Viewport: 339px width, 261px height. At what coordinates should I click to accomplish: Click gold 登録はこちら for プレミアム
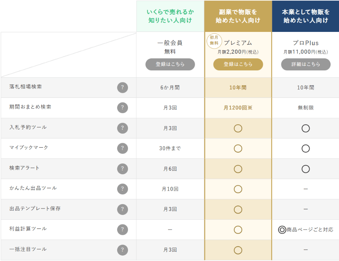238,64
